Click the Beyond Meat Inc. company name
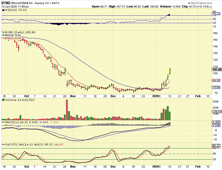 (23, 3)
